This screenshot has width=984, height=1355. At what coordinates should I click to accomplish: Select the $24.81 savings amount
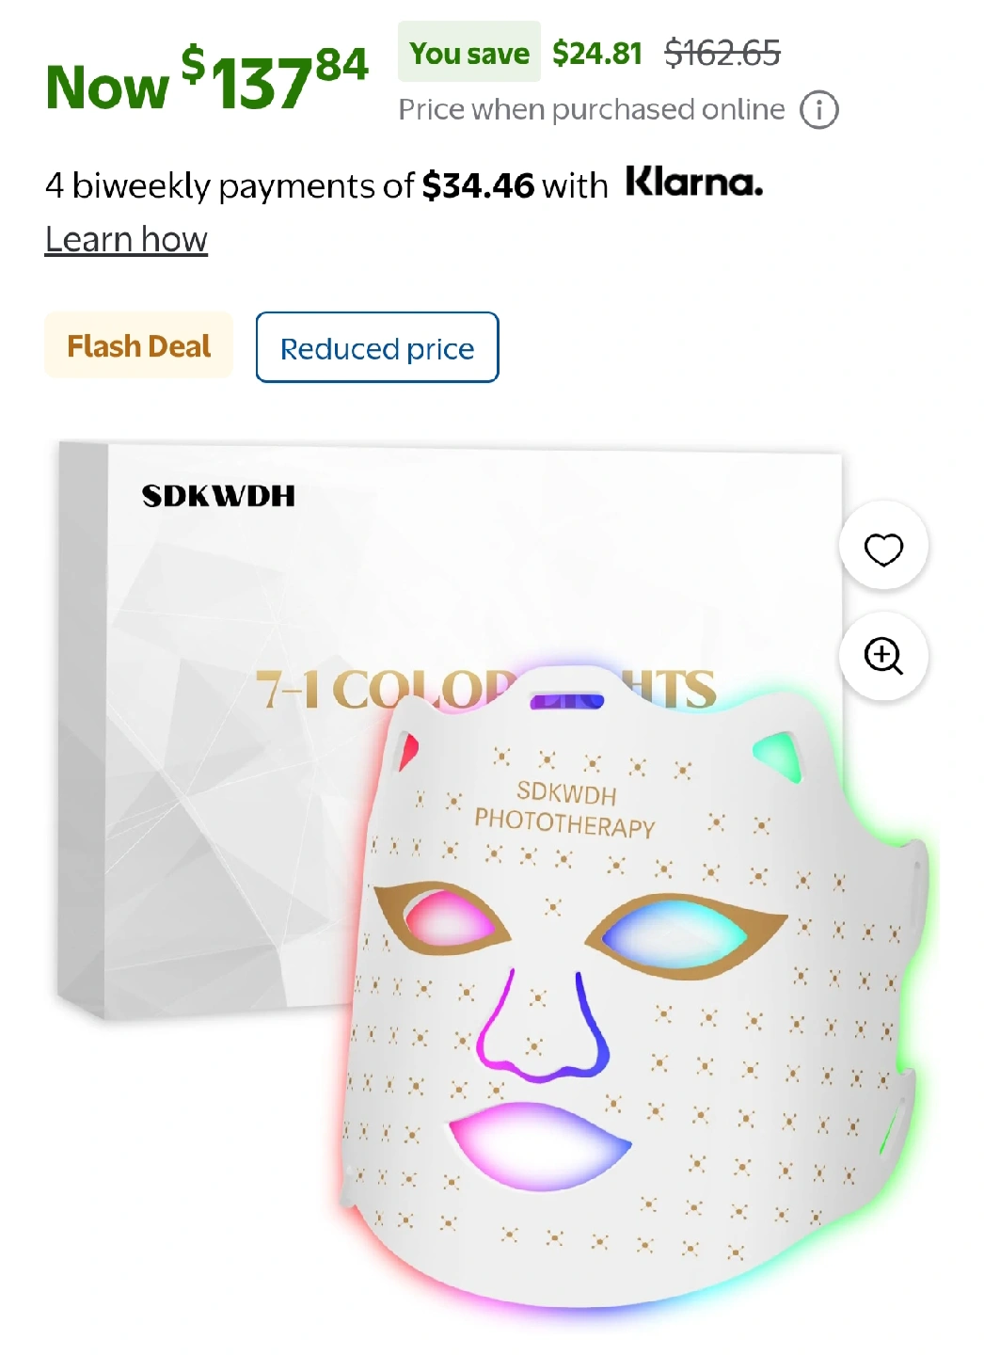click(597, 53)
